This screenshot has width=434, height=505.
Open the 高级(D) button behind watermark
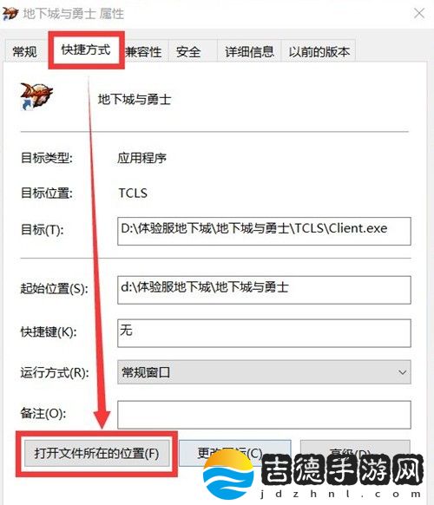click(355, 454)
